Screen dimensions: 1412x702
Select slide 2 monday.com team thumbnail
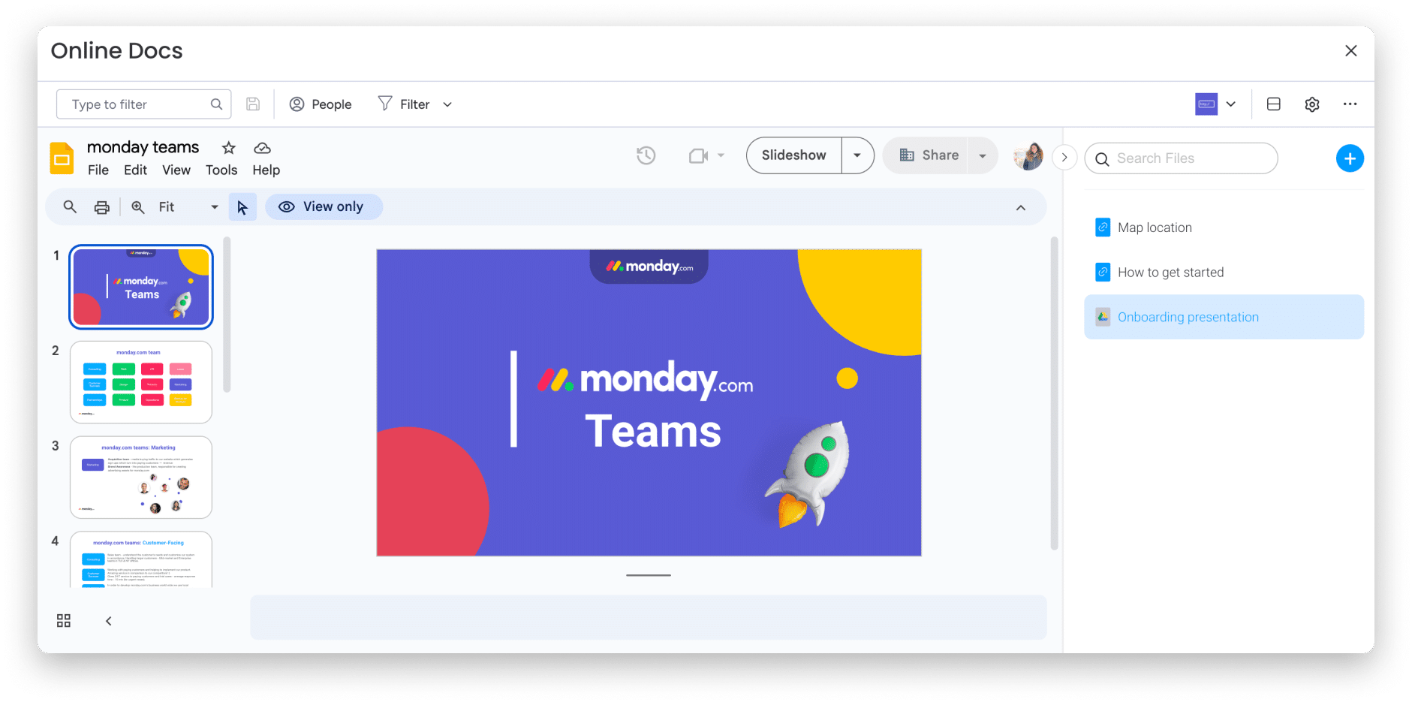[x=141, y=382]
